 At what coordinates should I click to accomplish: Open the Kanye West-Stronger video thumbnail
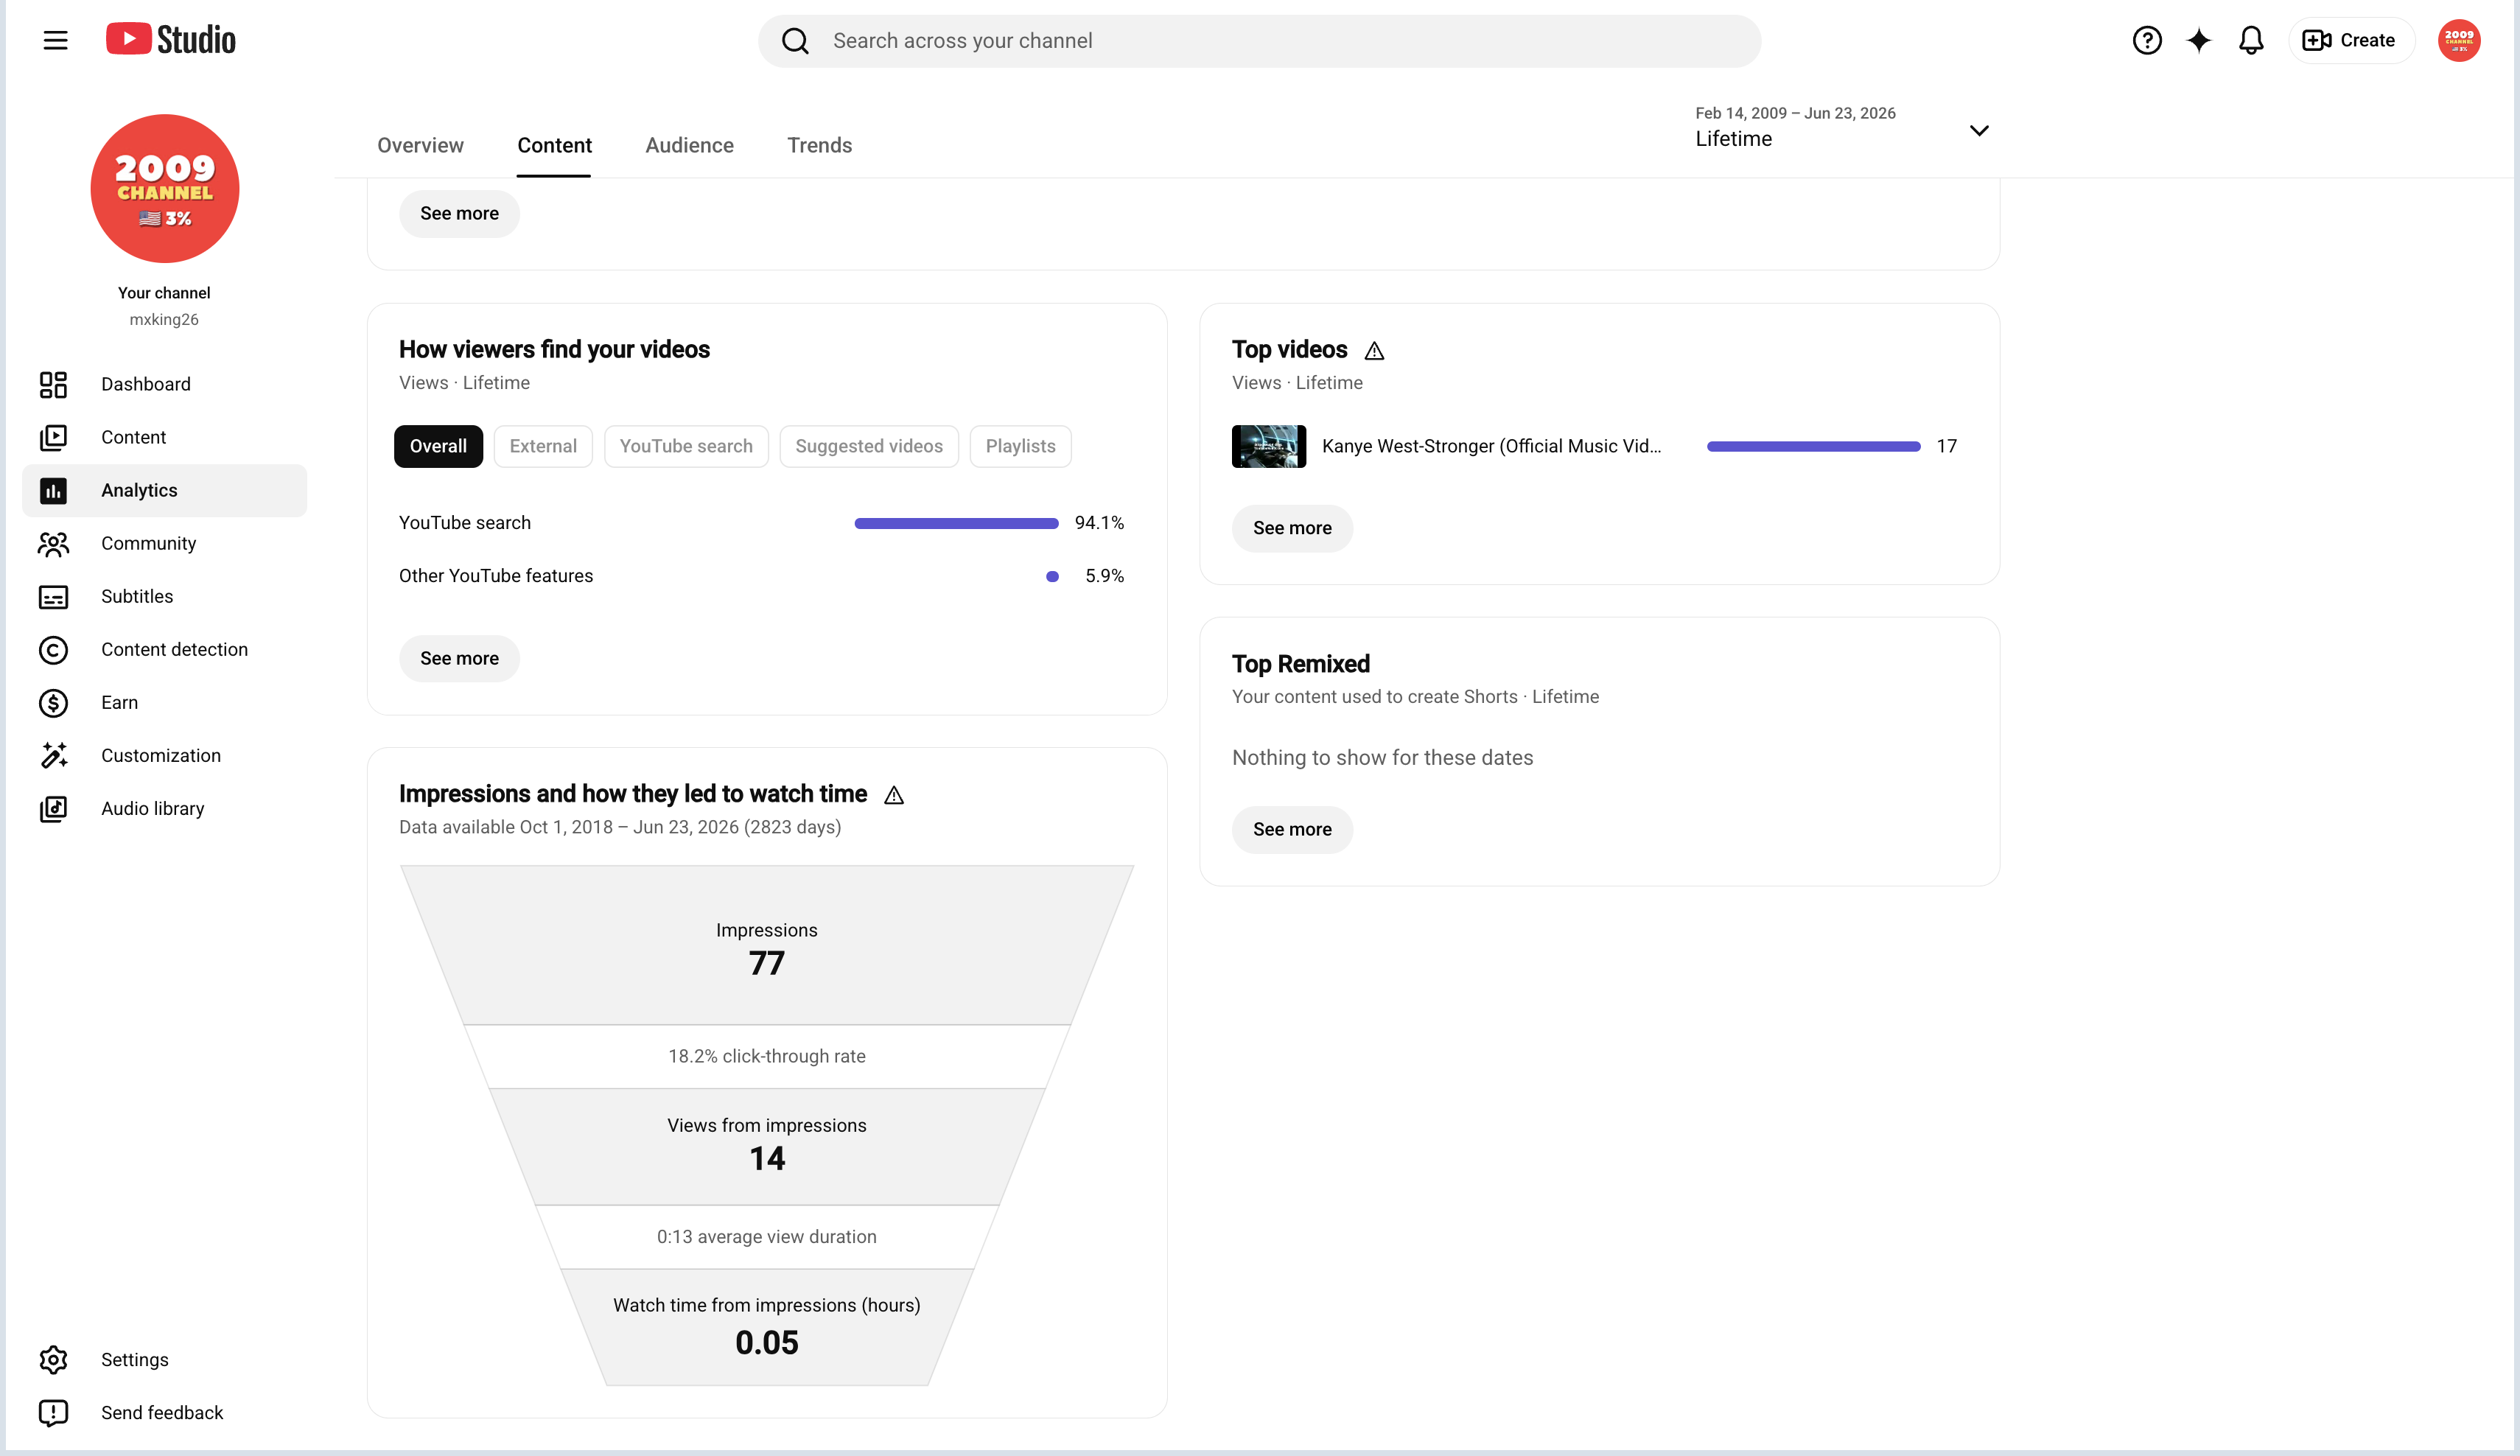1268,446
